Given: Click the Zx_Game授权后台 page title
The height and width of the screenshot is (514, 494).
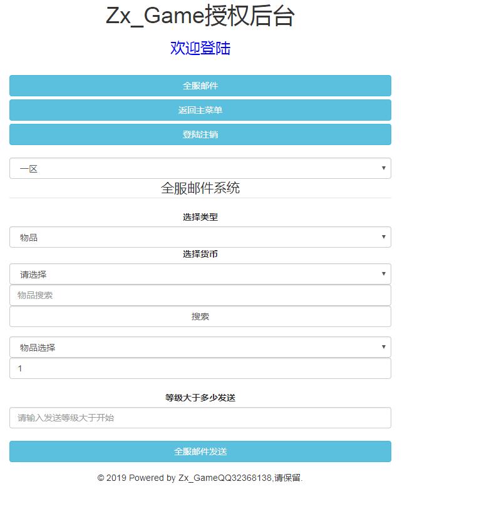Looking at the screenshot, I should 200,16.
